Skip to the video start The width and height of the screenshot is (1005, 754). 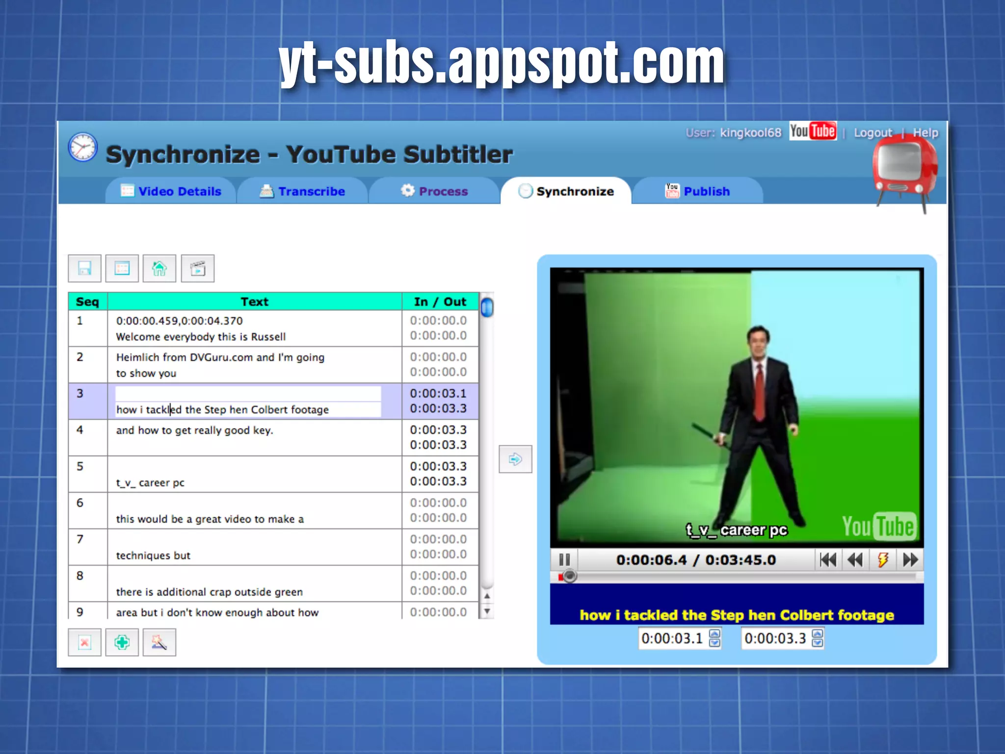coord(828,560)
